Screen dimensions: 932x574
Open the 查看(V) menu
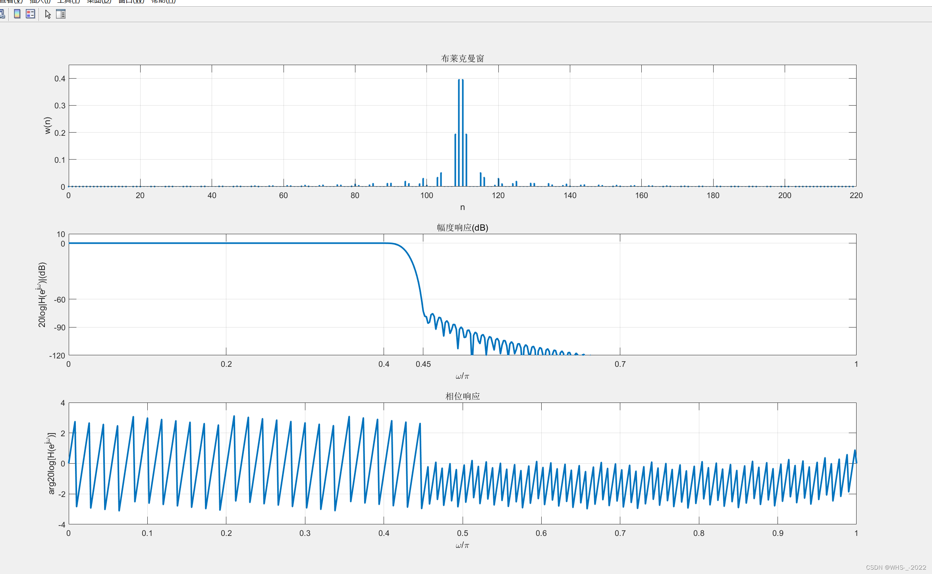(x=11, y=2)
